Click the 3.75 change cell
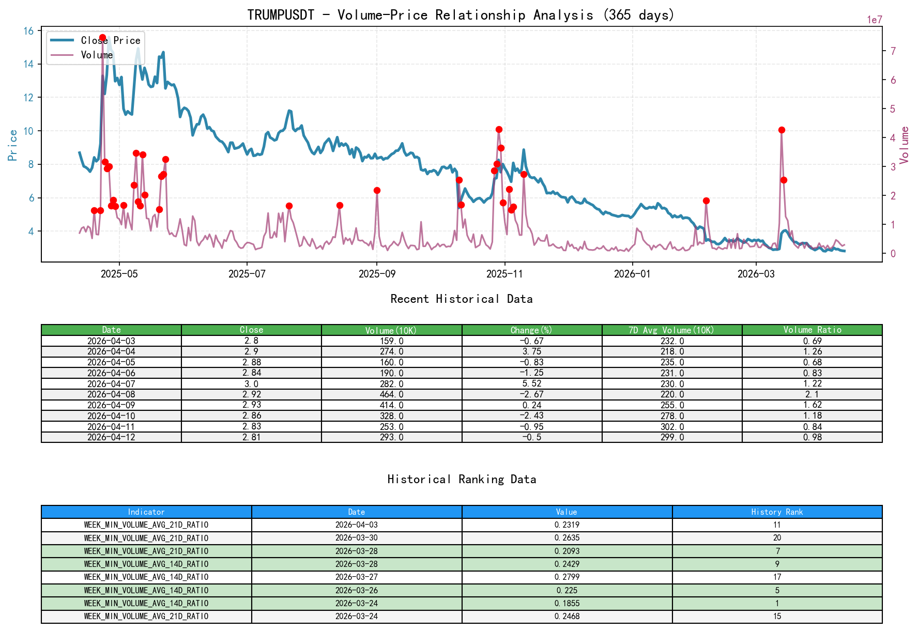 532,351
